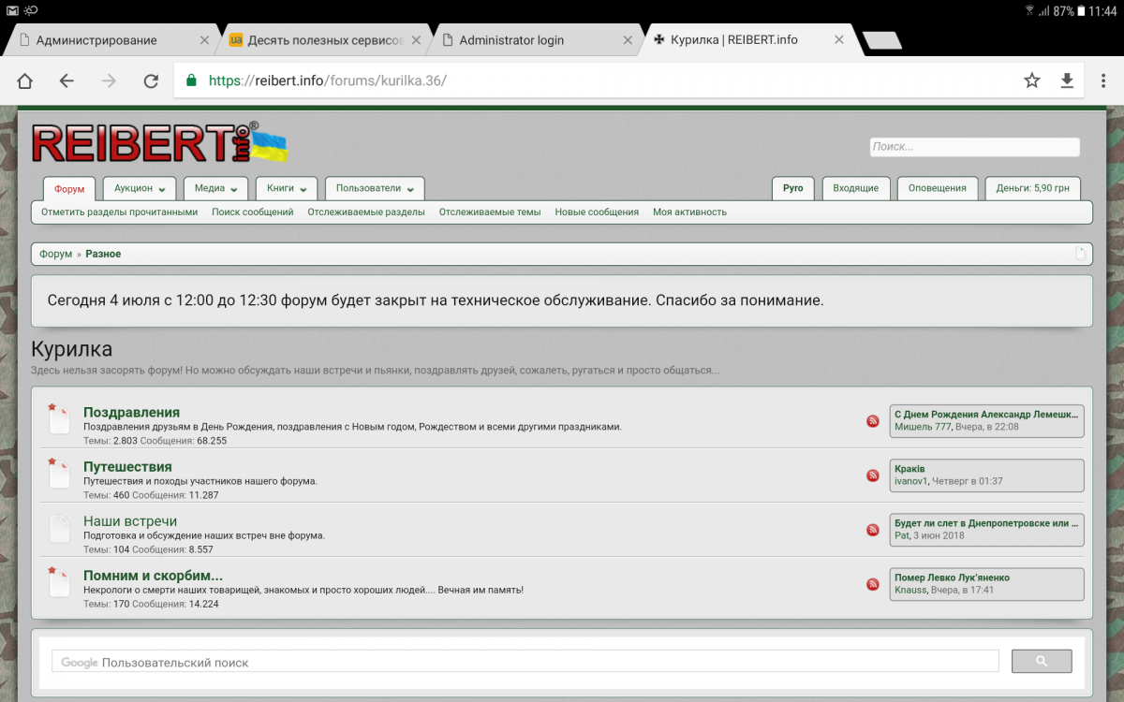
Task: Open RSS feed for Поздравления section
Action: tap(873, 421)
